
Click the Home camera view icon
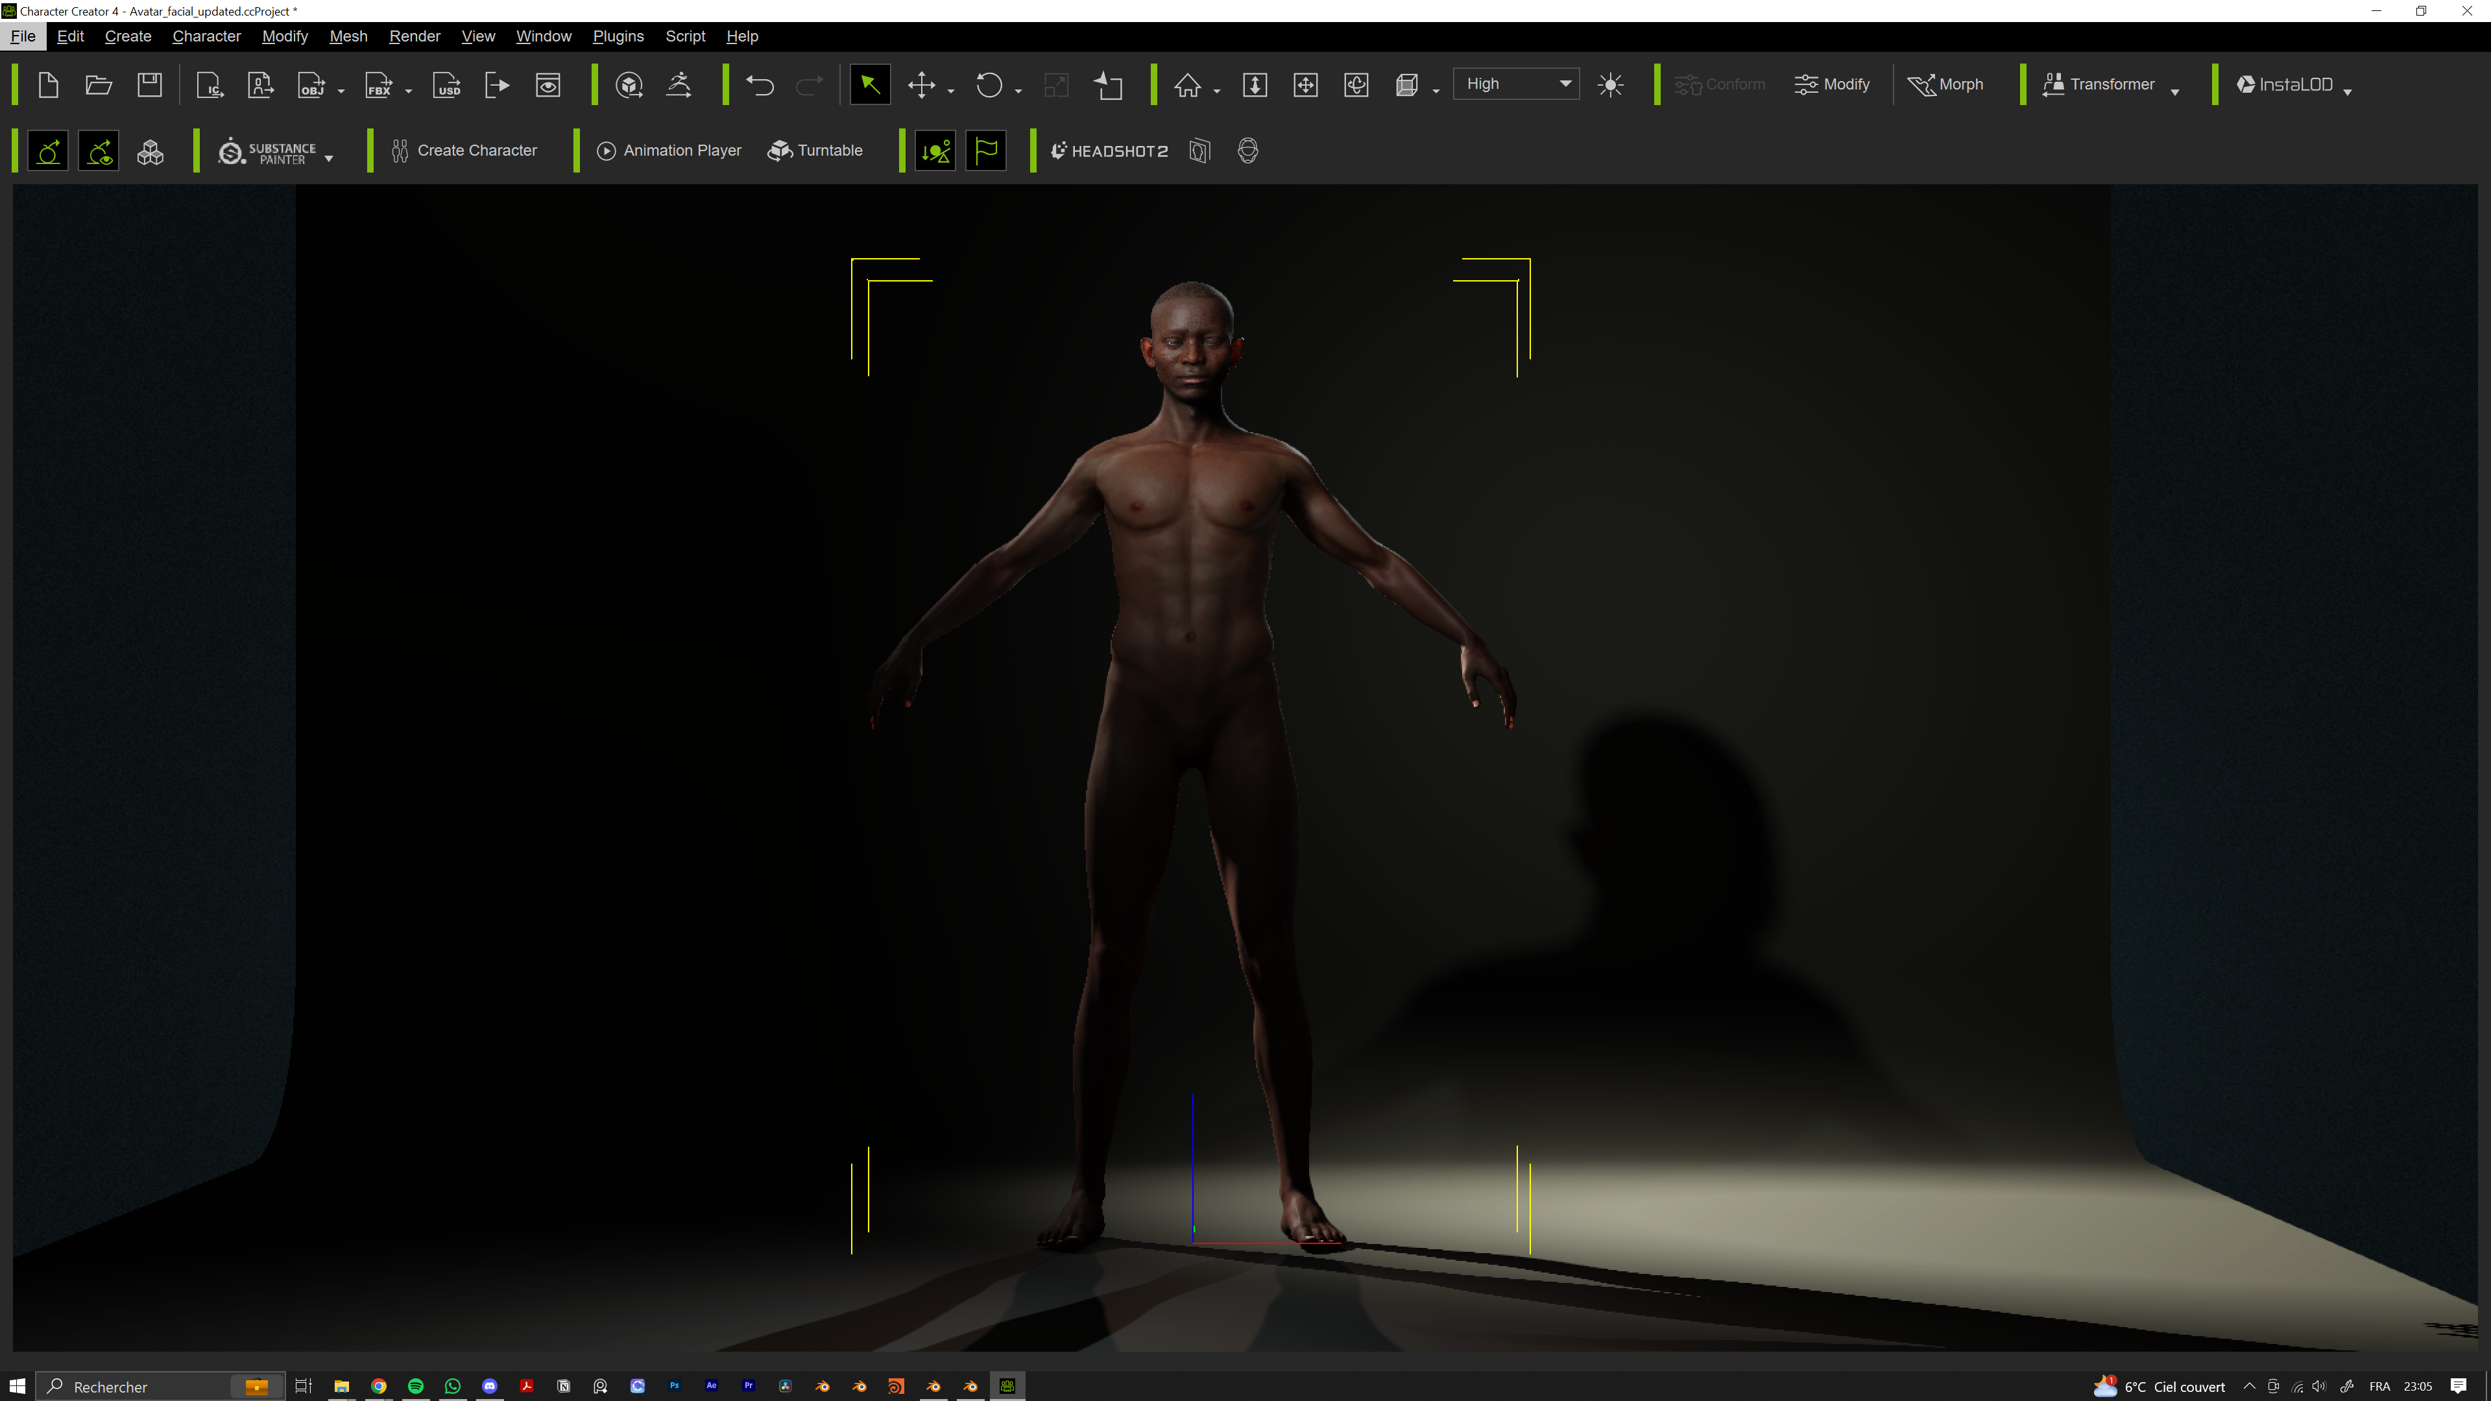1188,85
